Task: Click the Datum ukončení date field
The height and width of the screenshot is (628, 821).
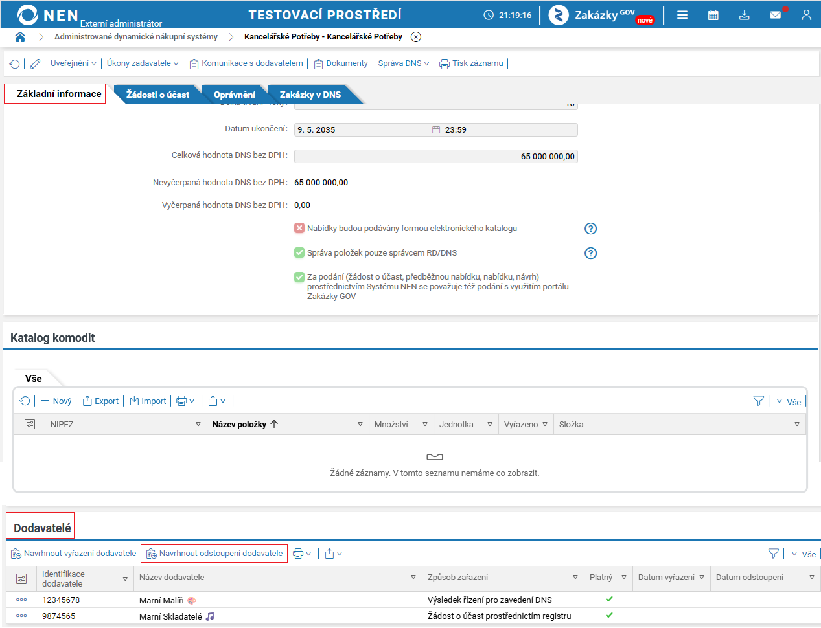Action: tap(363, 129)
